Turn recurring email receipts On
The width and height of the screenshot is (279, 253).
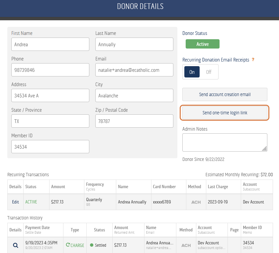[x=192, y=72]
